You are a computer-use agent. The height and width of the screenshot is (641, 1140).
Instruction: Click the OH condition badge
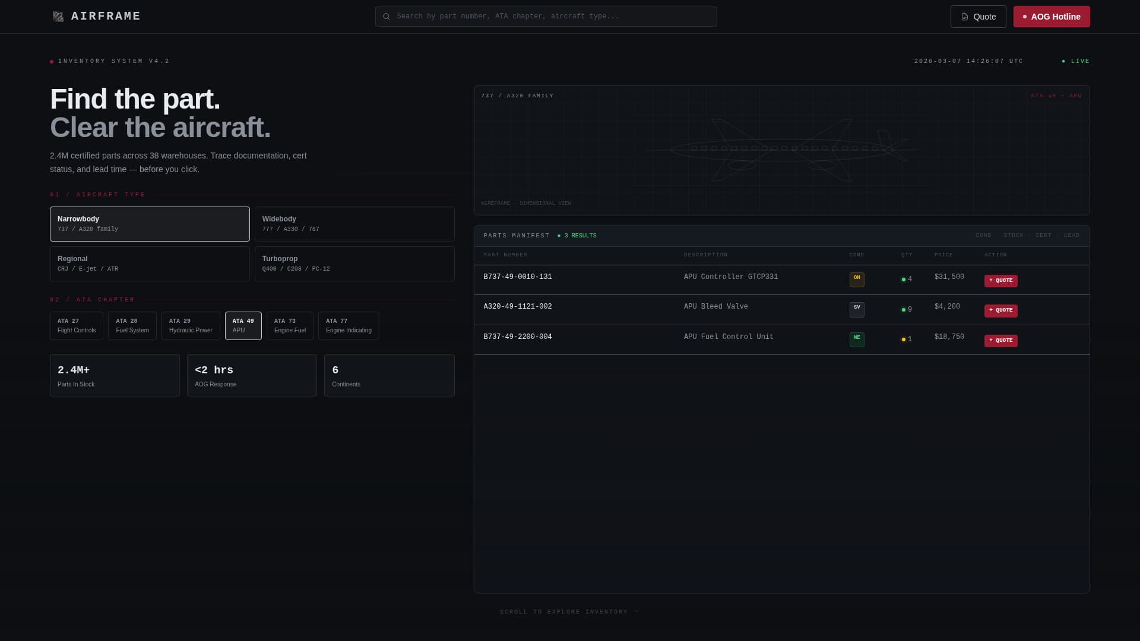(856, 279)
